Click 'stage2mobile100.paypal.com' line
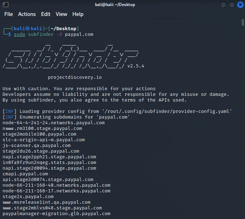The image size is (245, 219). click(x=39, y=134)
